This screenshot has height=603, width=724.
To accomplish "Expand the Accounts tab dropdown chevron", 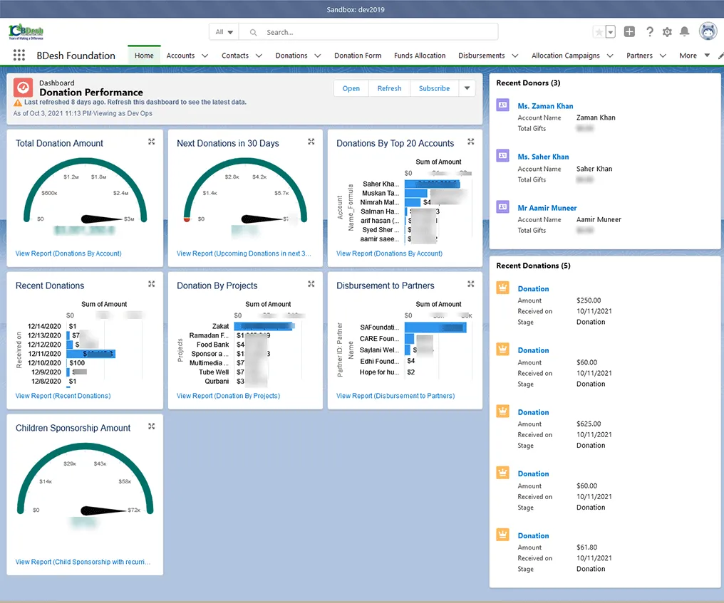I will (x=205, y=56).
